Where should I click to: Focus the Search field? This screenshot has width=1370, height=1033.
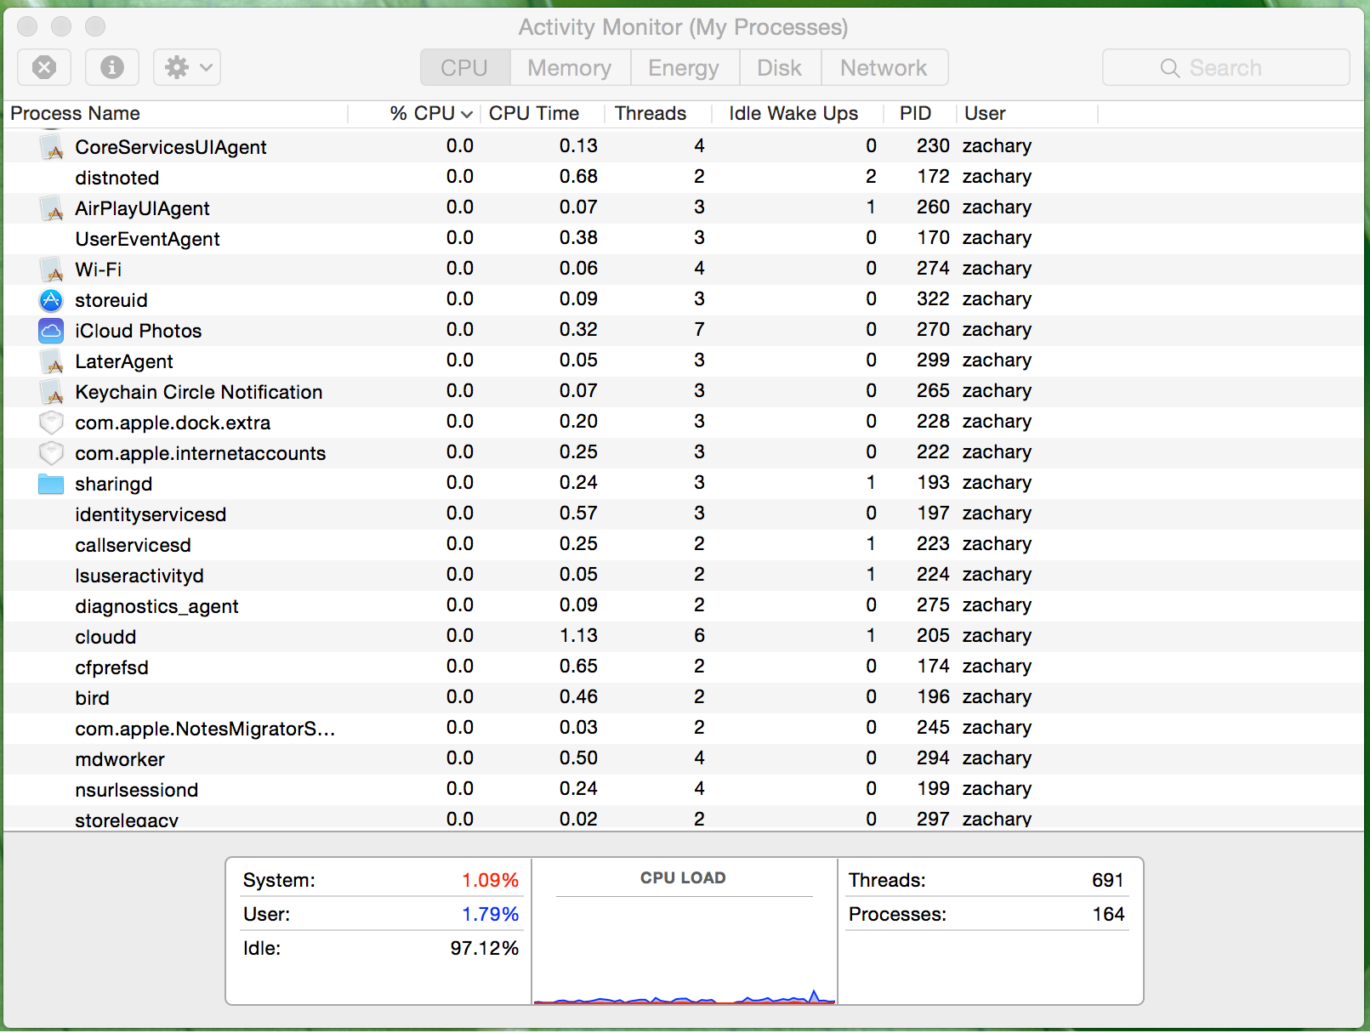1225,67
